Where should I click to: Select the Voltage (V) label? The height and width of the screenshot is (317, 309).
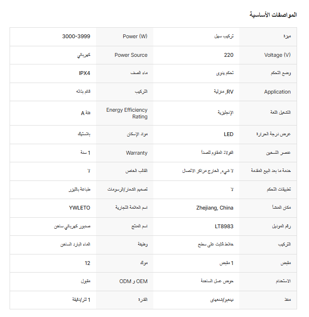[x=277, y=55]
